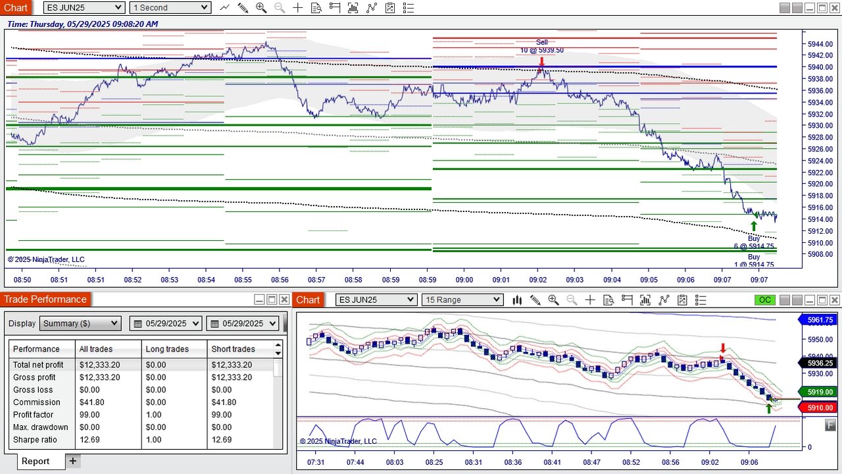This screenshot has height=474, width=842.
Task: Open properties list icon in top chart toolbar
Action: click(409, 7)
